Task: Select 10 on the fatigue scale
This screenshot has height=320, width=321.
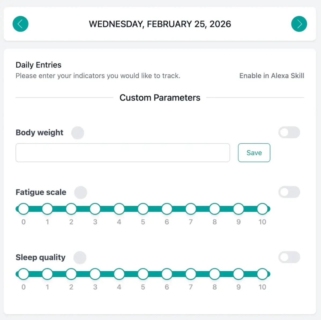Action: (x=262, y=209)
